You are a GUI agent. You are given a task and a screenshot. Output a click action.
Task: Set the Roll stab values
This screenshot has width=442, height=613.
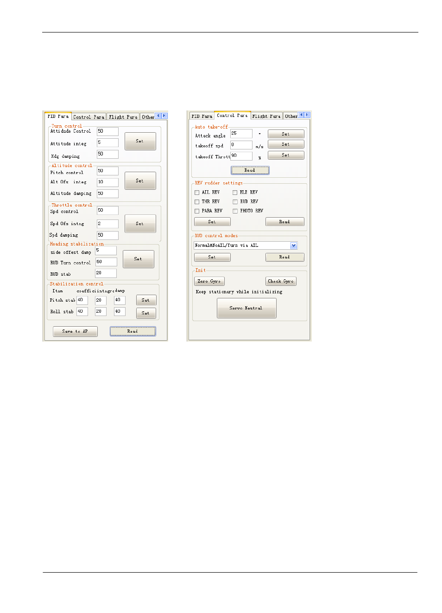click(x=146, y=313)
